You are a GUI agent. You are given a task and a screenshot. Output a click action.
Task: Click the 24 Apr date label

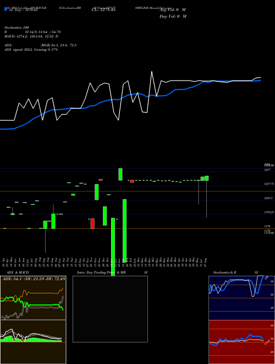[x=4, y=262]
